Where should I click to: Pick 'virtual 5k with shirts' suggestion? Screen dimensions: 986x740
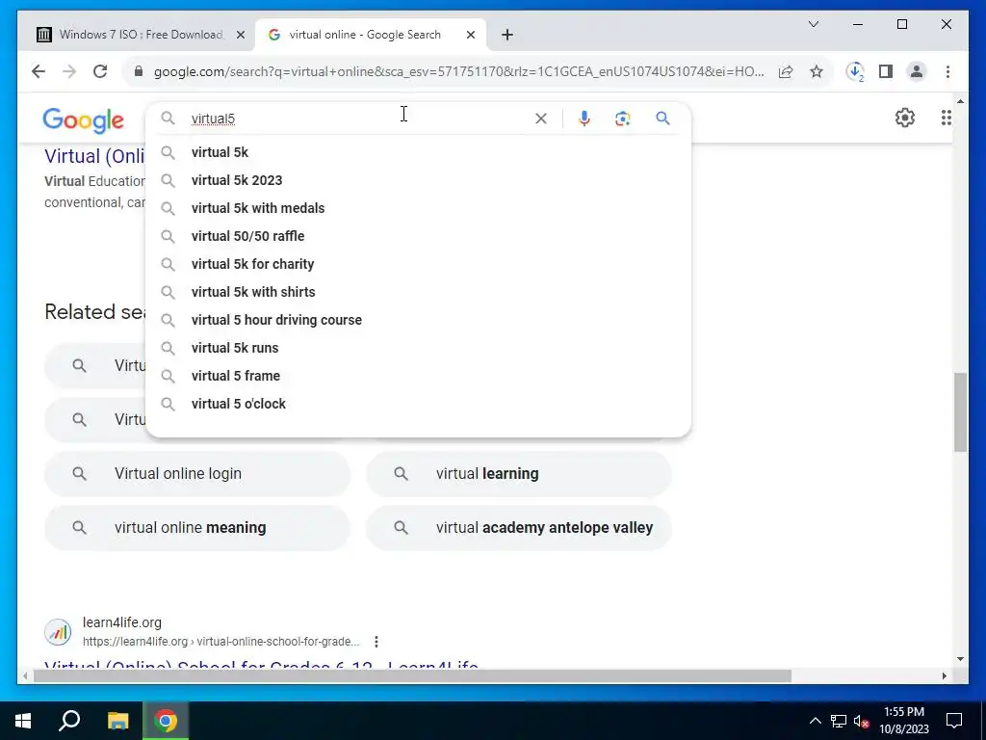tap(418, 292)
